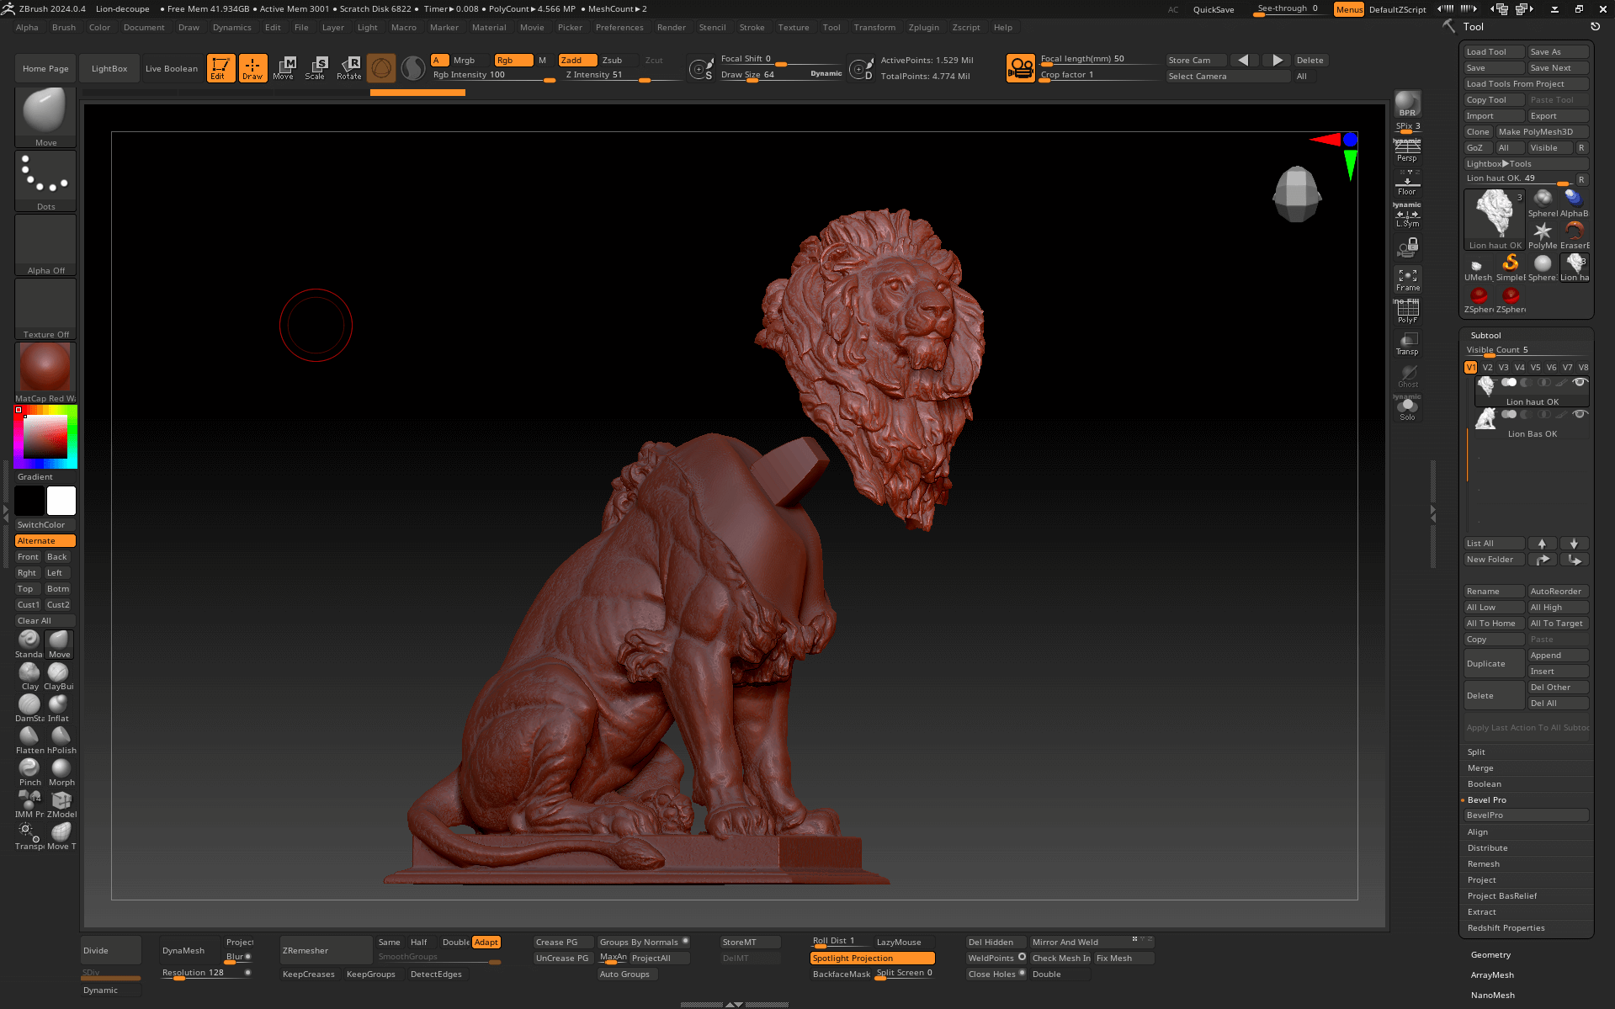Toggle visibility of Lion Bas OK
This screenshot has height=1009, width=1615.
click(1580, 414)
